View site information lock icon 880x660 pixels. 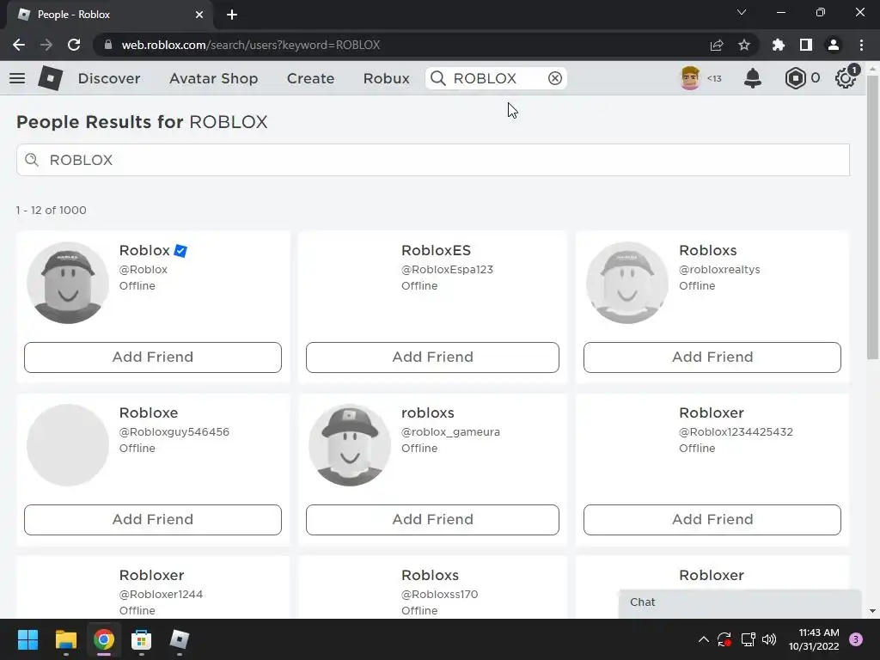[x=107, y=45]
